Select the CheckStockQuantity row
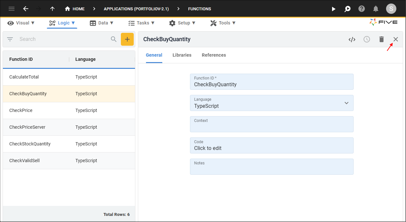Viewport: 406px width, 222px height. pos(69,144)
